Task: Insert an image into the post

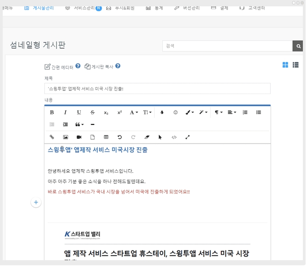Action: pyautogui.click(x=65, y=137)
